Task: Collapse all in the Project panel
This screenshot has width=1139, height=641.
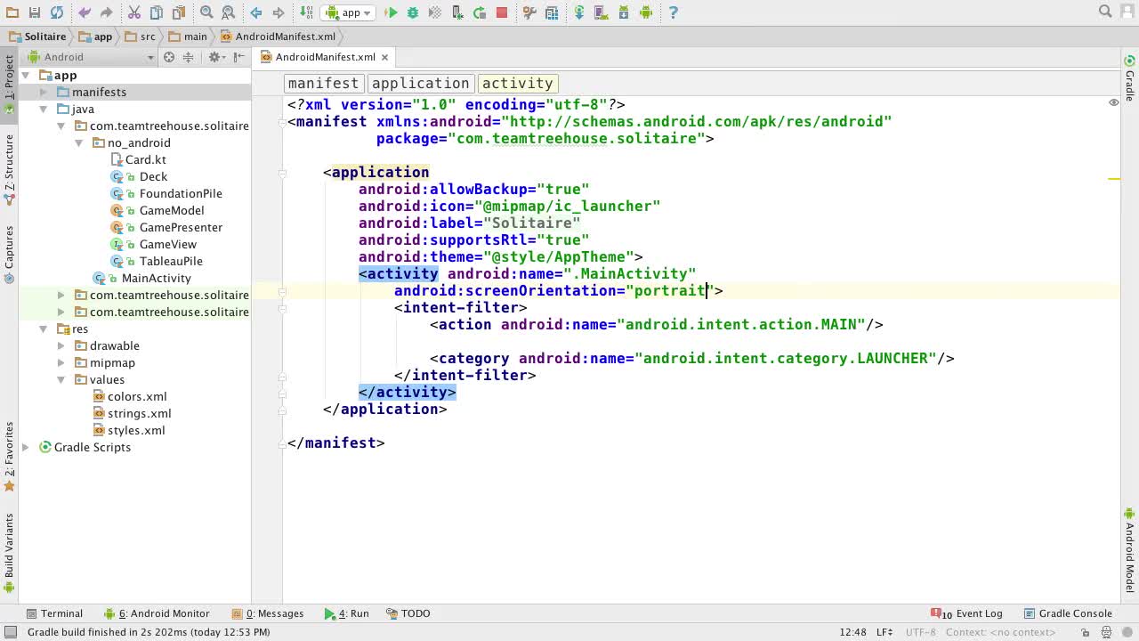Action: point(188,57)
